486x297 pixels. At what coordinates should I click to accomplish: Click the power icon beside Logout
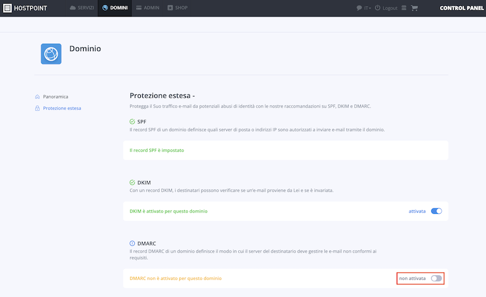[x=377, y=8]
